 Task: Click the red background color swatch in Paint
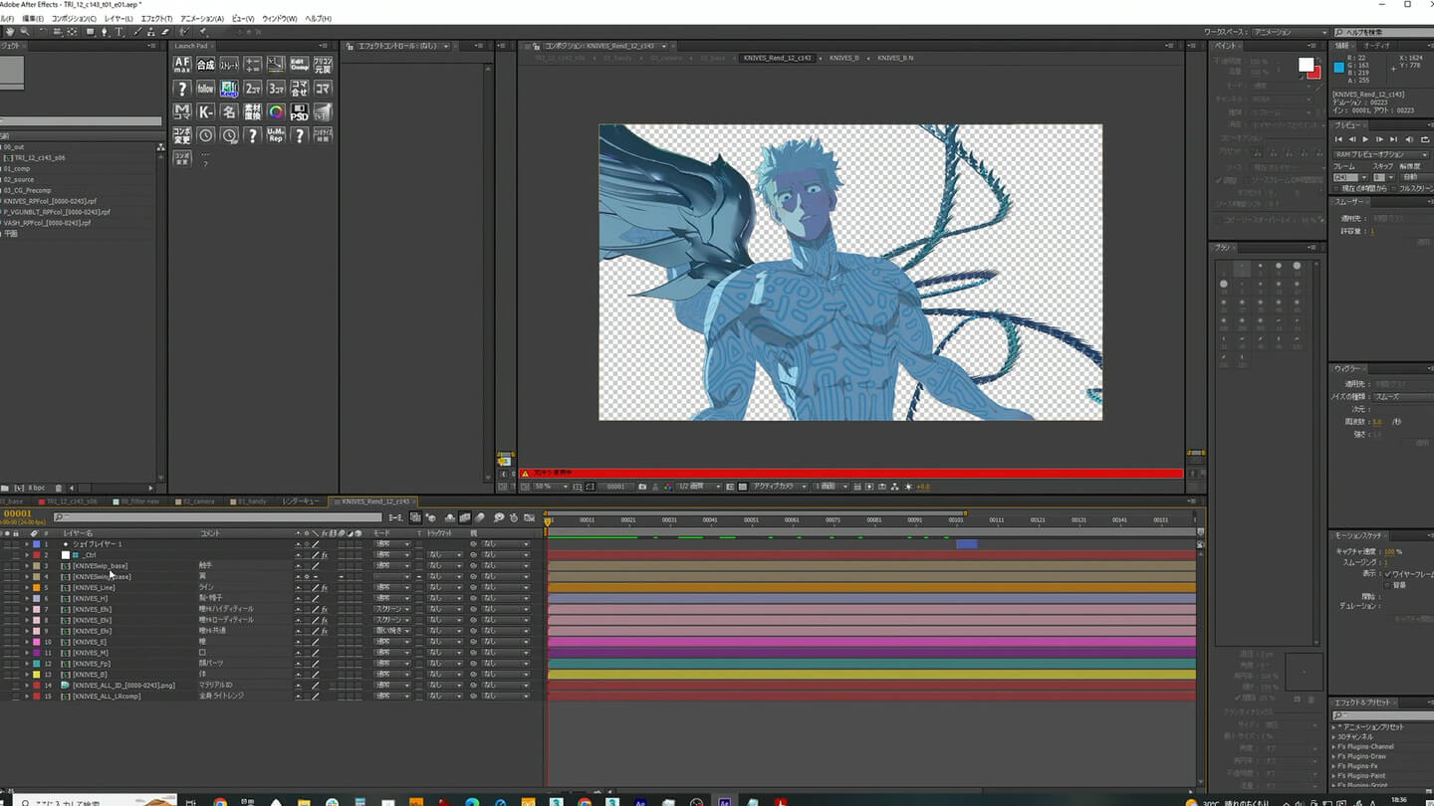pos(1317,76)
